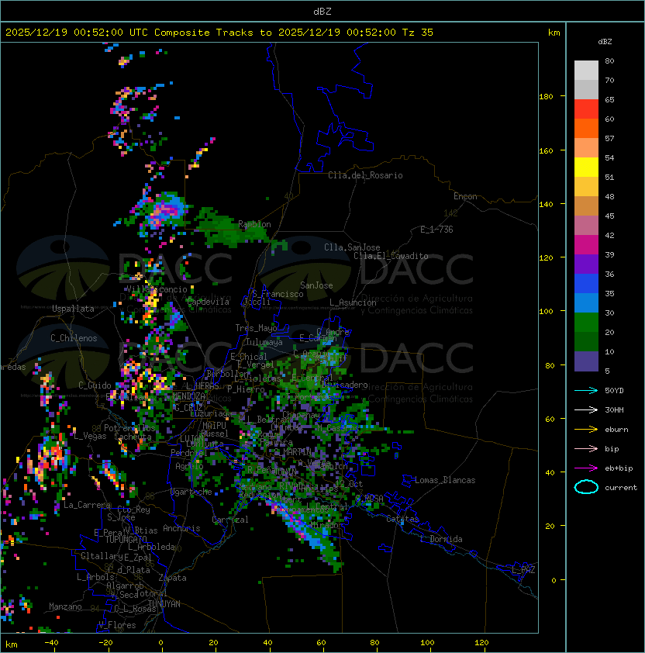Click the '48' label on the color scale
This screenshot has height=653, width=645.
click(x=609, y=196)
